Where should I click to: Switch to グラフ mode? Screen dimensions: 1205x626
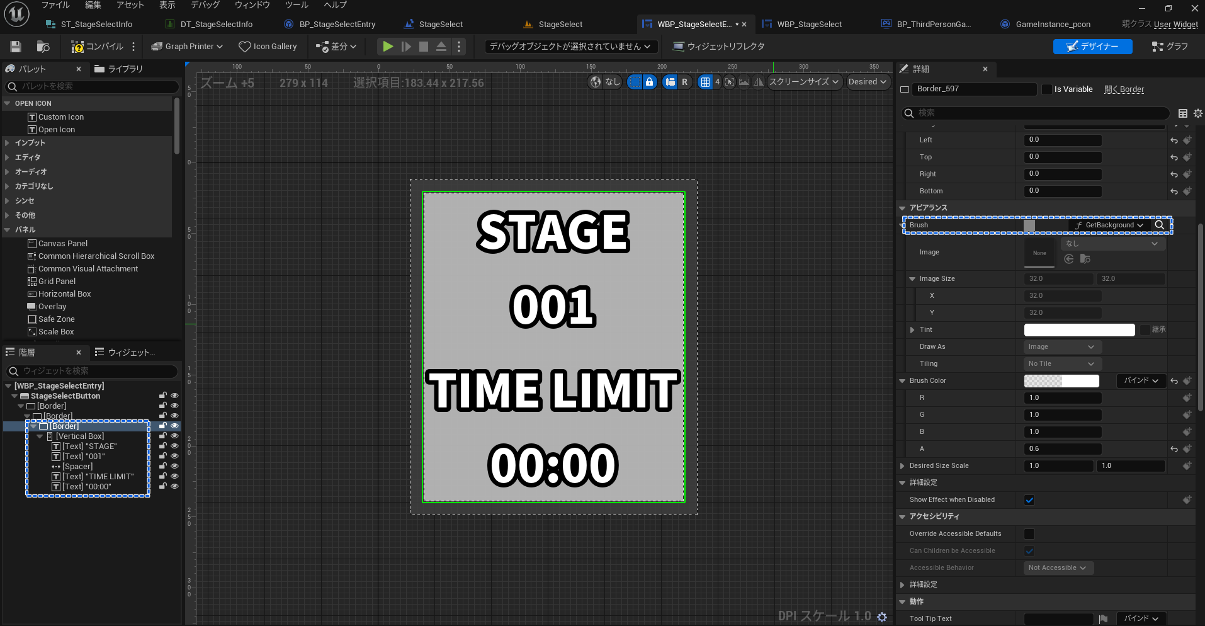(1170, 46)
